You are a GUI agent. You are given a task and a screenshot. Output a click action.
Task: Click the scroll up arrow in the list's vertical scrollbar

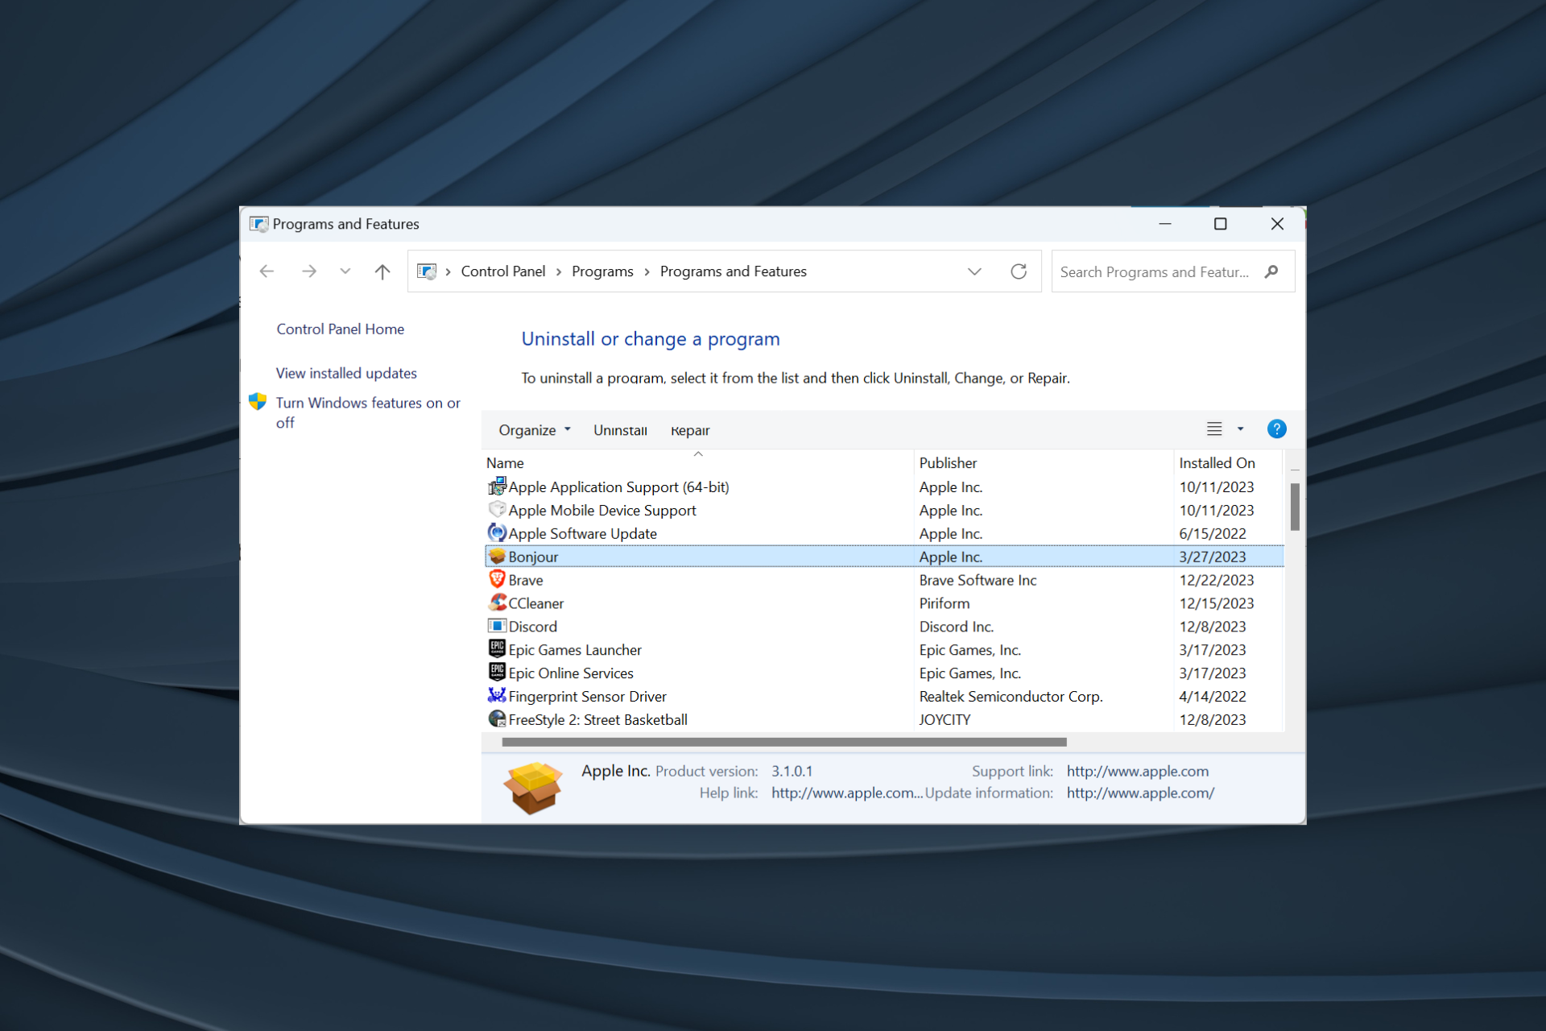[1295, 469]
